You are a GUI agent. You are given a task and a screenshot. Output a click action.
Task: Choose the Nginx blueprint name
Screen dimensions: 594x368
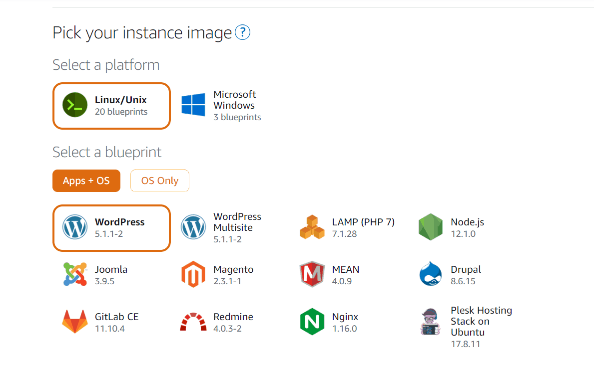click(x=345, y=317)
